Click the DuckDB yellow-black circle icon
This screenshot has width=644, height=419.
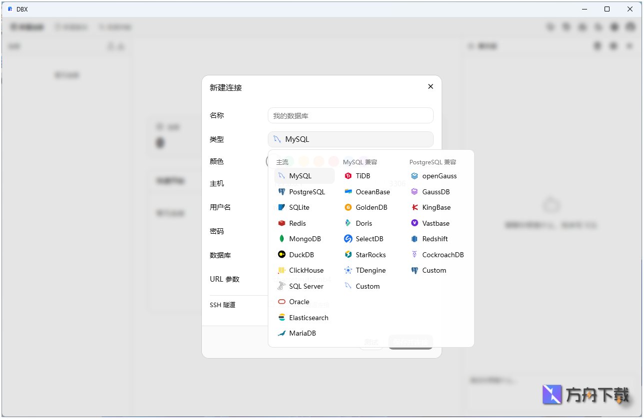pos(282,255)
